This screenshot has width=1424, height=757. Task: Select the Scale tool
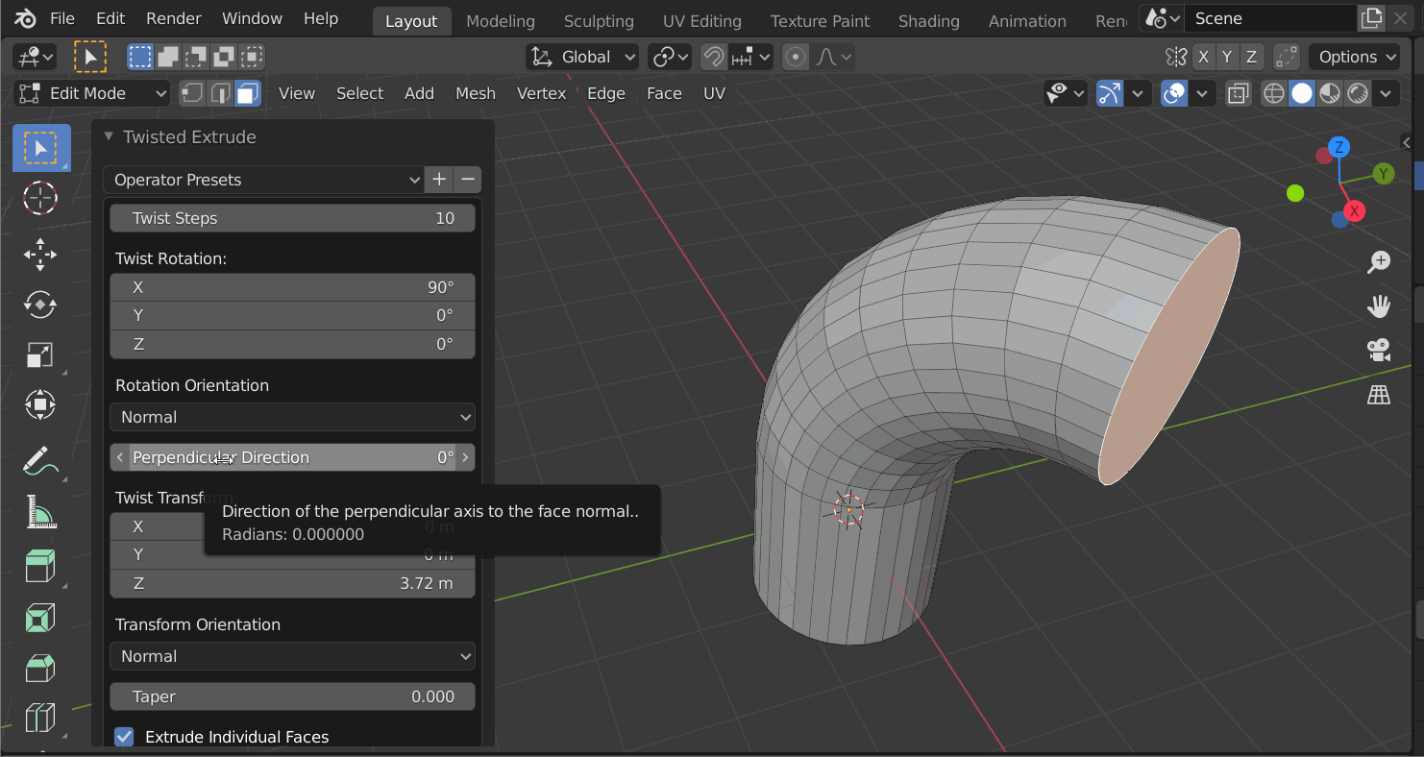[40, 354]
